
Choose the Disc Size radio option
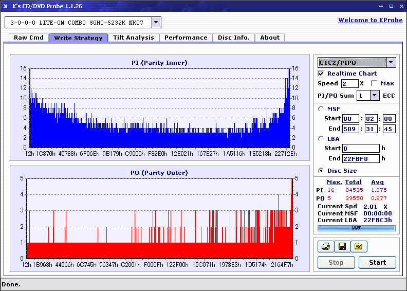click(x=321, y=171)
